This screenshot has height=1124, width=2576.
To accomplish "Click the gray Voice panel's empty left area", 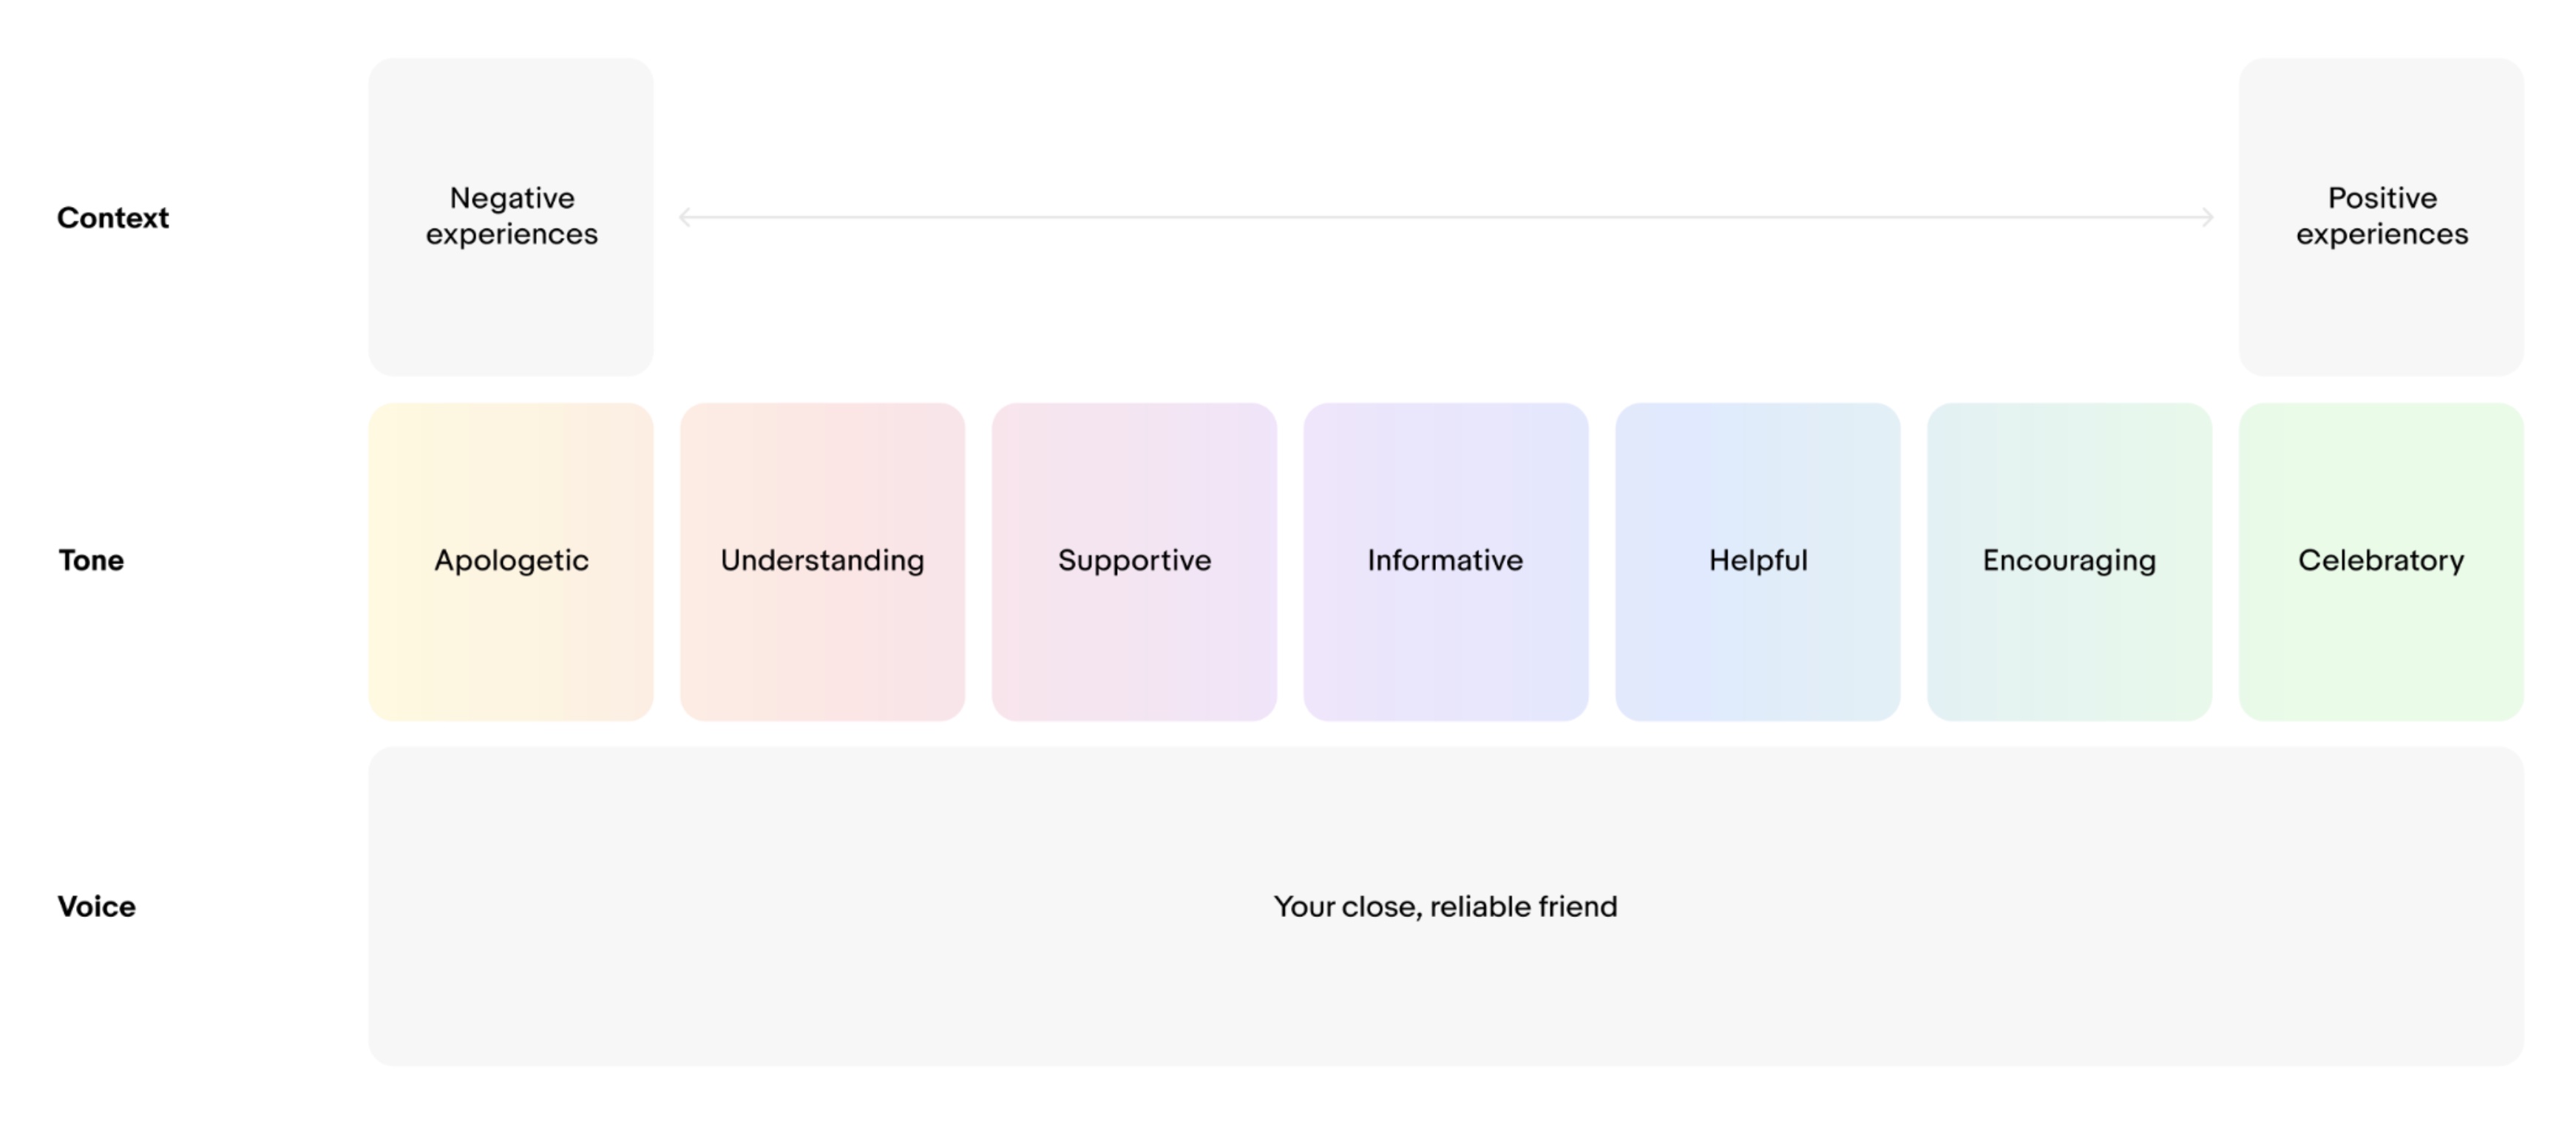I will click(700, 906).
